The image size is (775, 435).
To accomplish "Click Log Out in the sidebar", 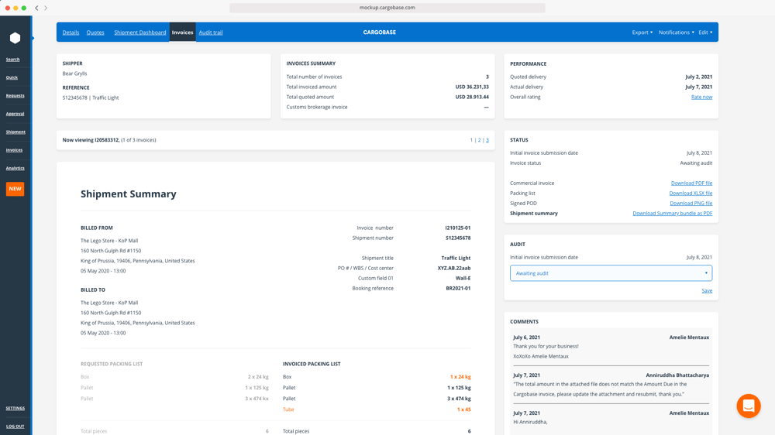I will pos(15,426).
